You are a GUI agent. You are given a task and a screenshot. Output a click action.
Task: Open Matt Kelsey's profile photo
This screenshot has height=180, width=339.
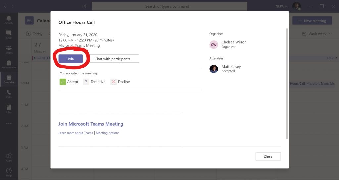tap(214, 69)
